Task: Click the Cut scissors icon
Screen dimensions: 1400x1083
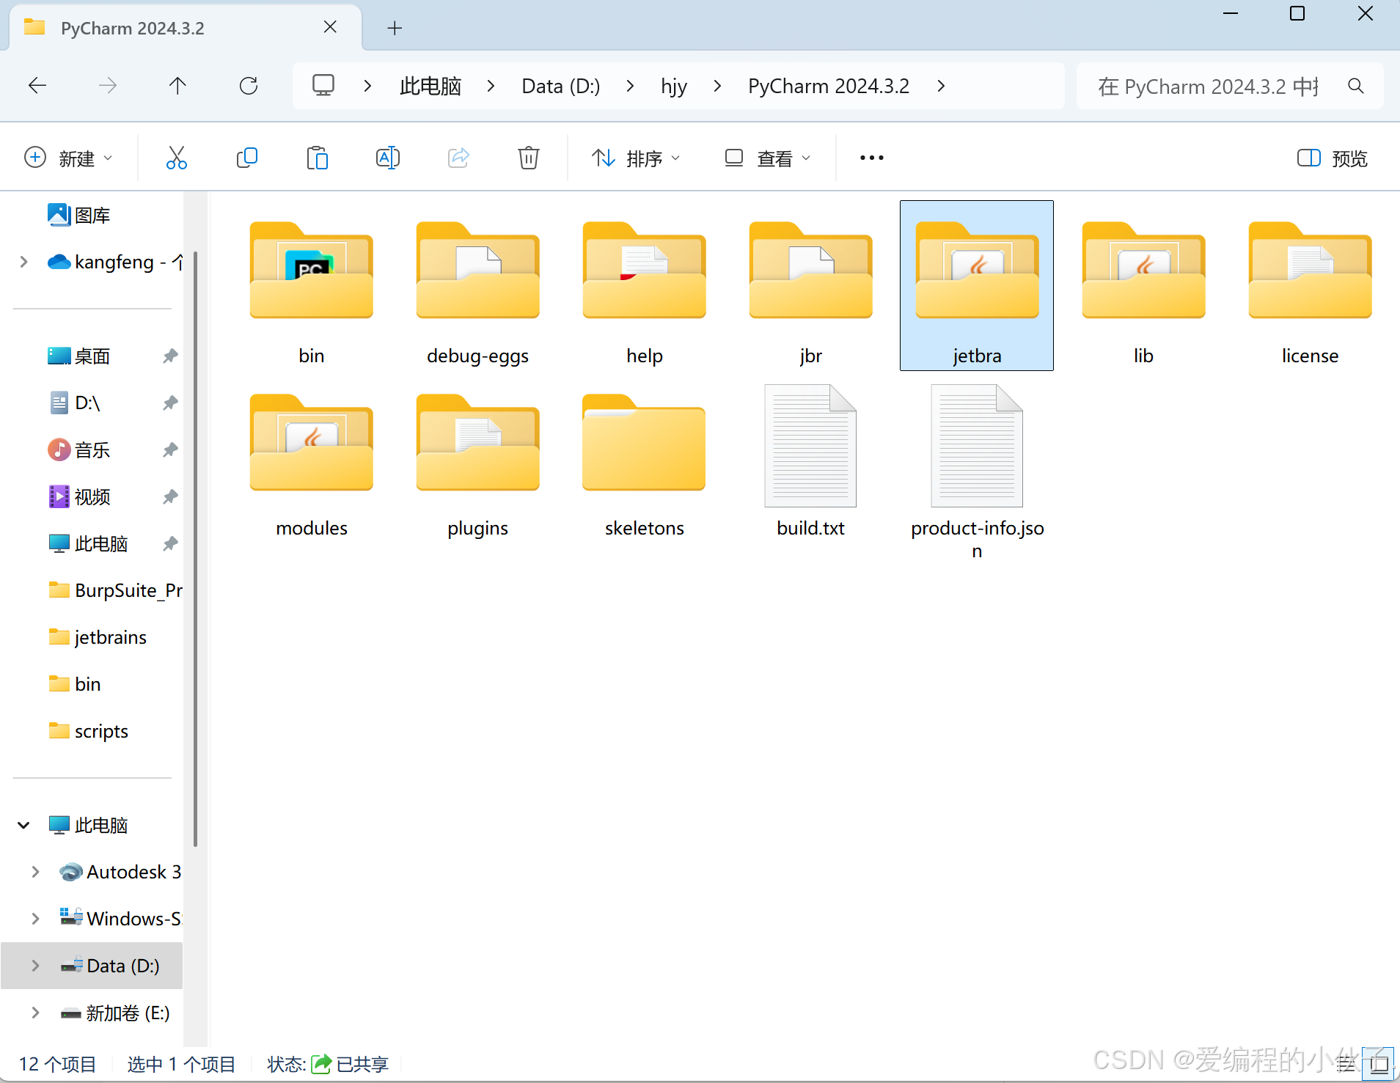Action: [x=176, y=158]
